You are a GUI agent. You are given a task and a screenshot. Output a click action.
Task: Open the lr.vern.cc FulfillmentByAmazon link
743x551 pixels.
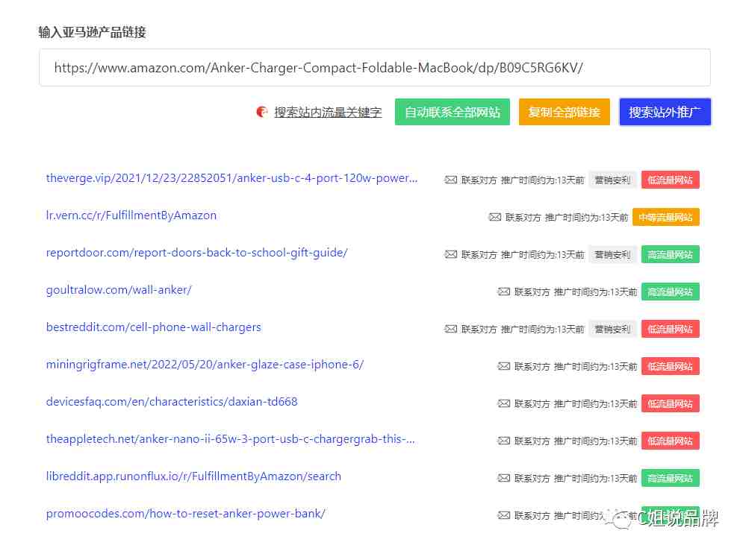[x=131, y=215]
